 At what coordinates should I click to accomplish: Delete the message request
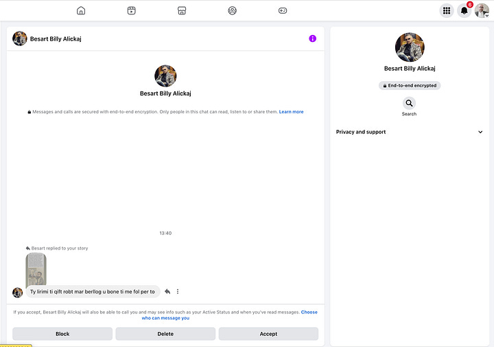click(165, 334)
